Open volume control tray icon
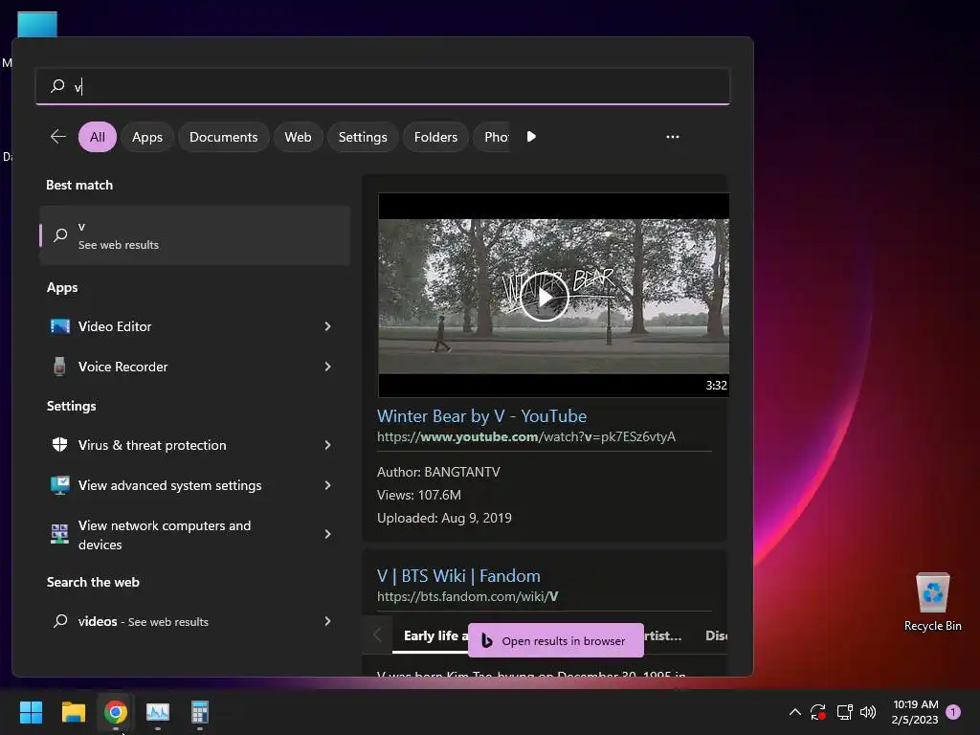The height and width of the screenshot is (735, 980). click(x=868, y=712)
